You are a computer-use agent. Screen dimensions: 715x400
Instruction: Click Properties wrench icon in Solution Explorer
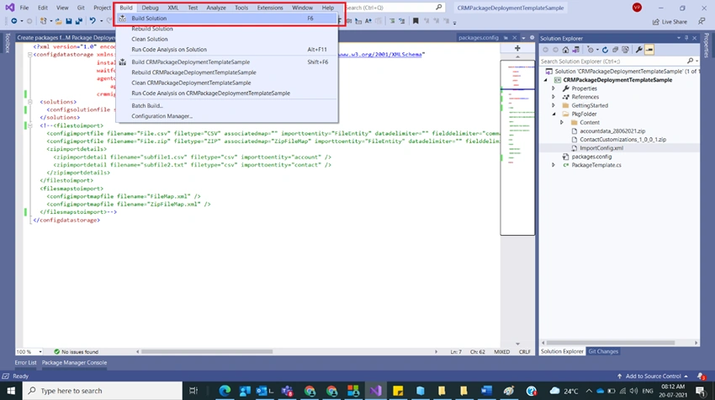[x=638, y=50]
